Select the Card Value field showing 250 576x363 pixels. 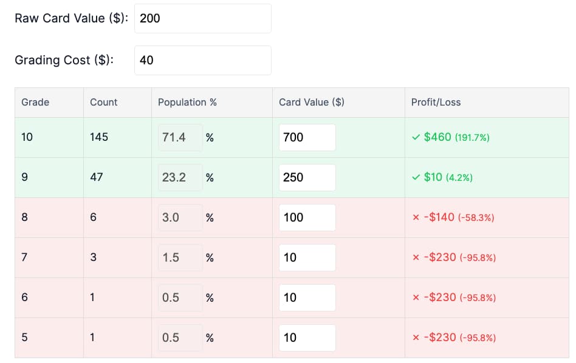[307, 177]
